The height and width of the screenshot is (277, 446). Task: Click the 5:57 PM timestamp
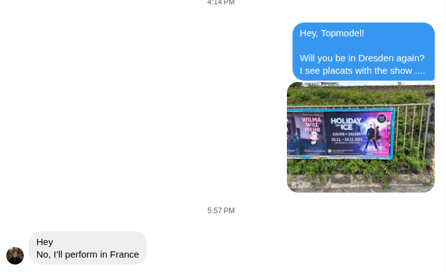[x=221, y=211]
